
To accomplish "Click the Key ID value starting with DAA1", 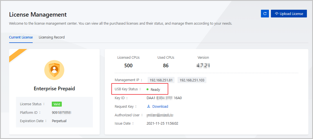I will 164,98.
